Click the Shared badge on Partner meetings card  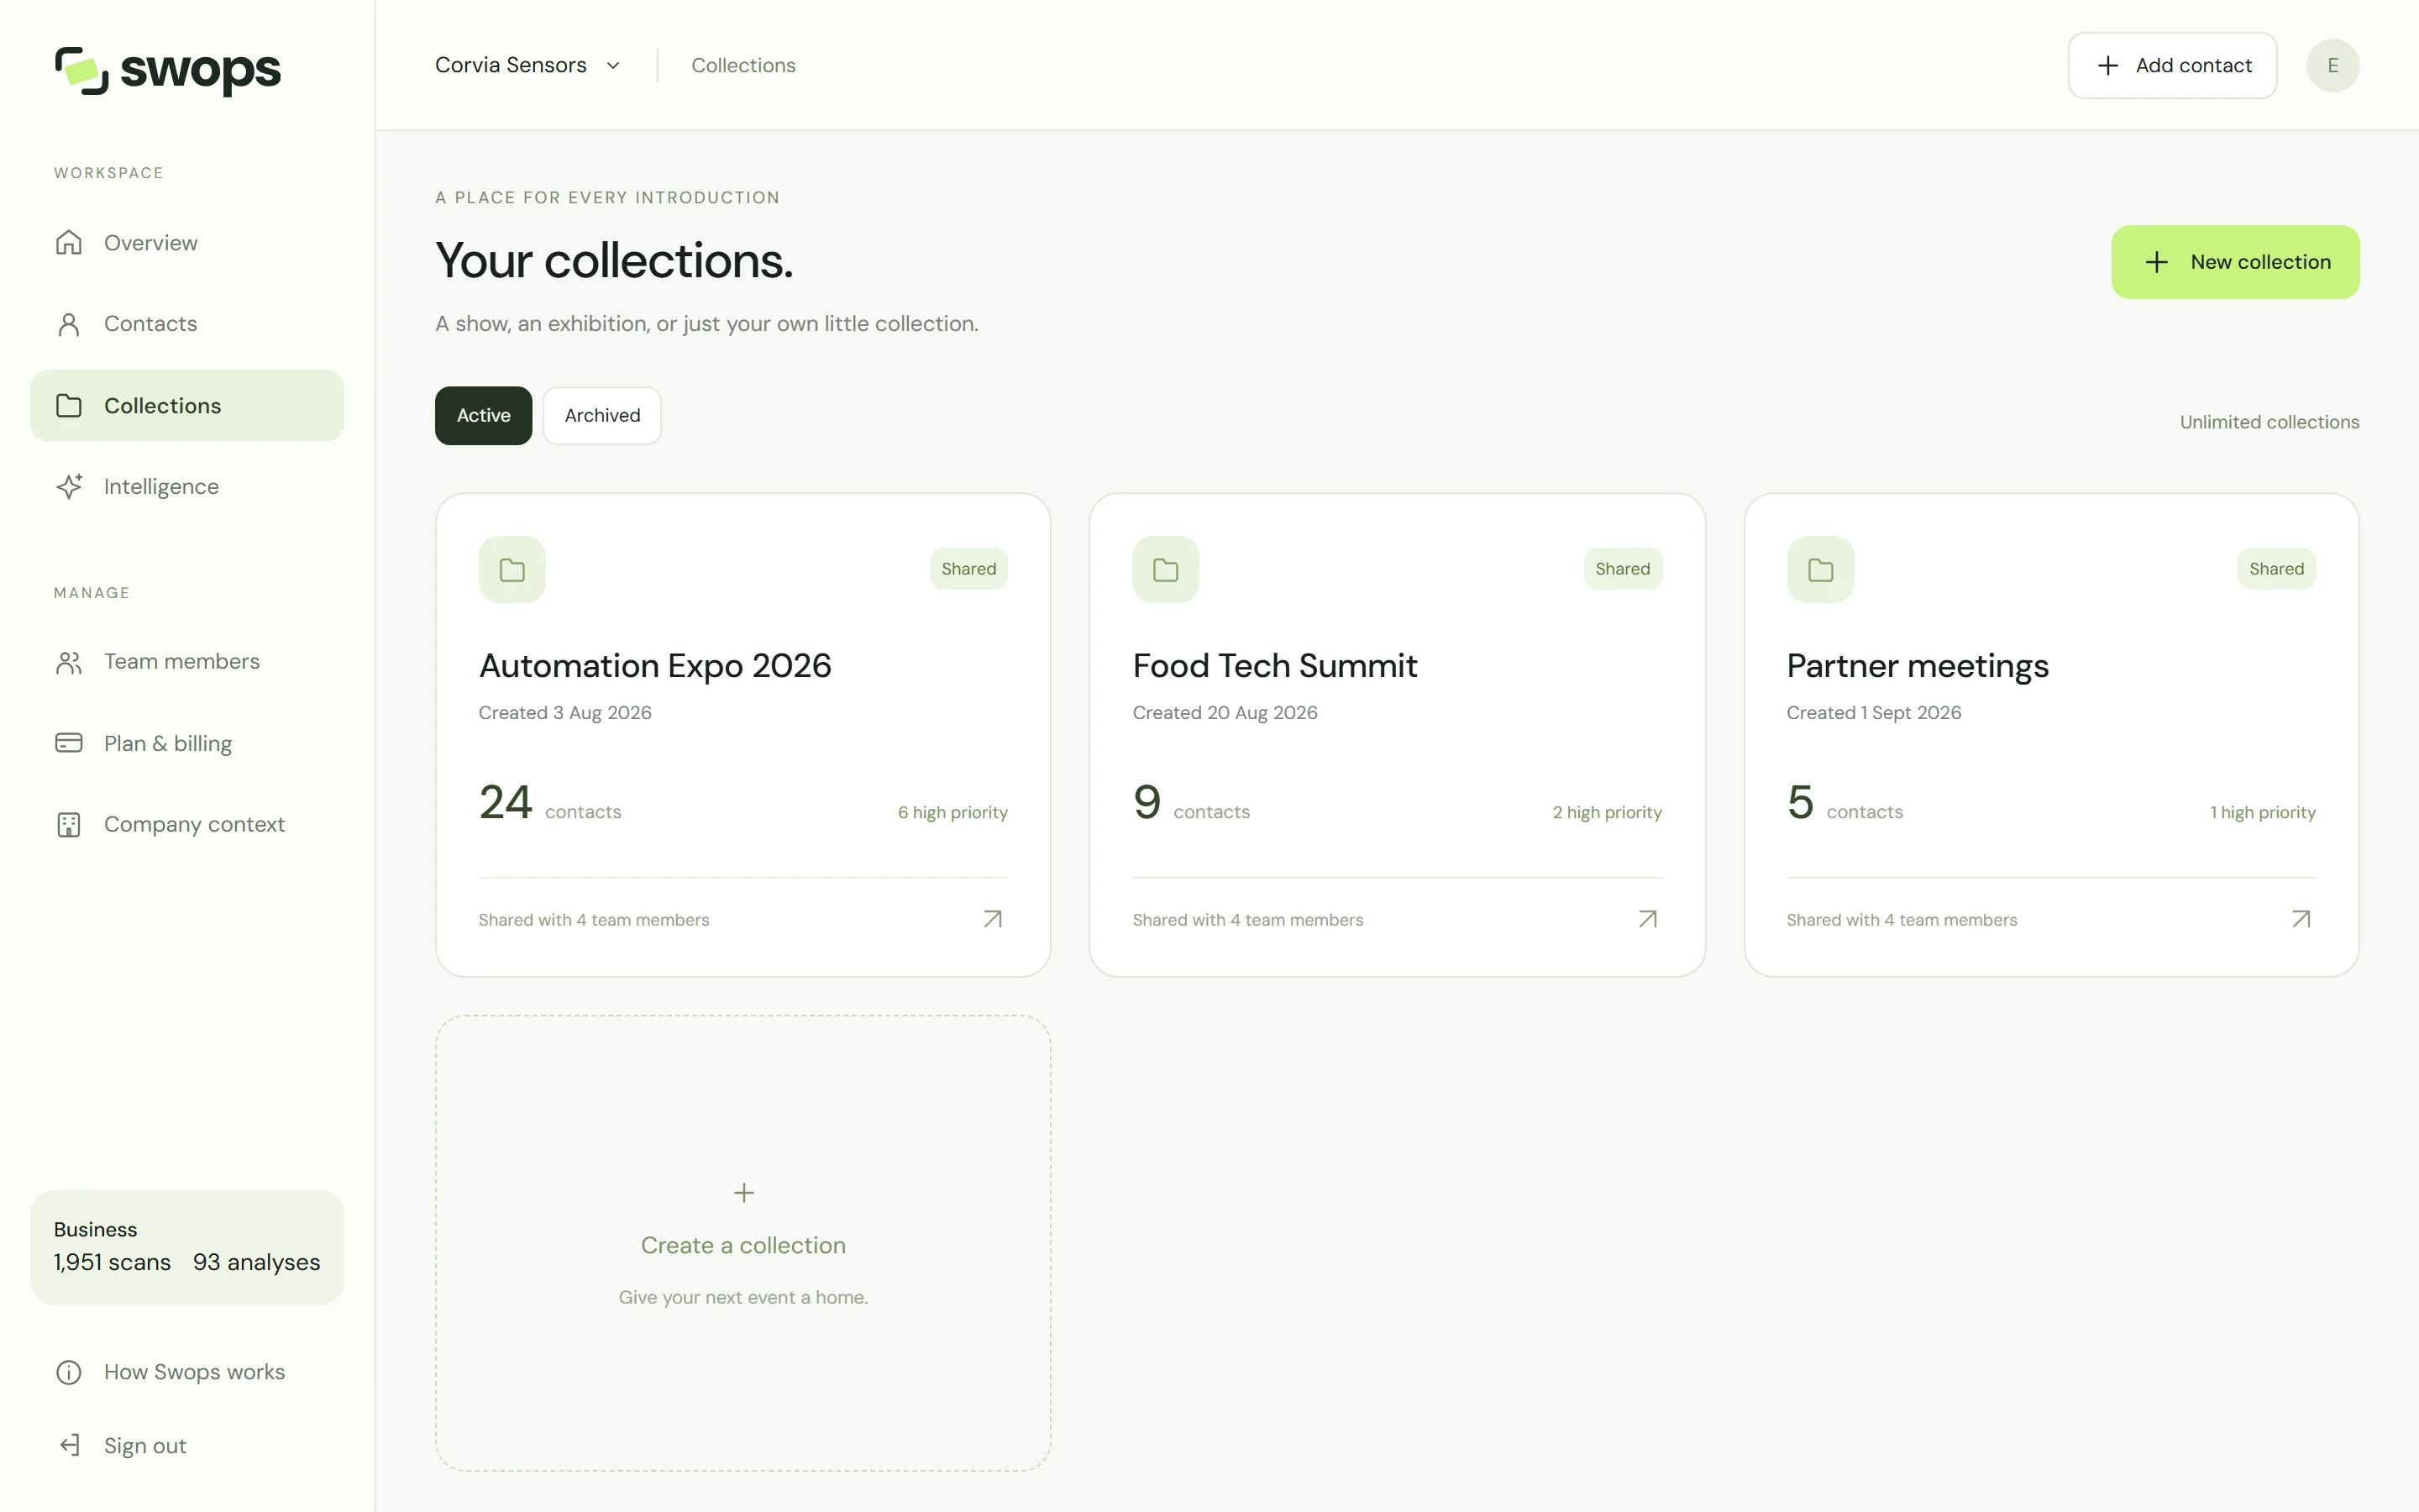pos(2276,569)
